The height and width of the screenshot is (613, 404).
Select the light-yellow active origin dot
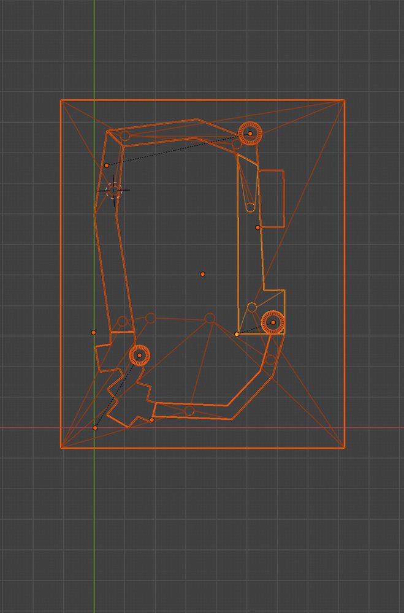tap(237, 334)
